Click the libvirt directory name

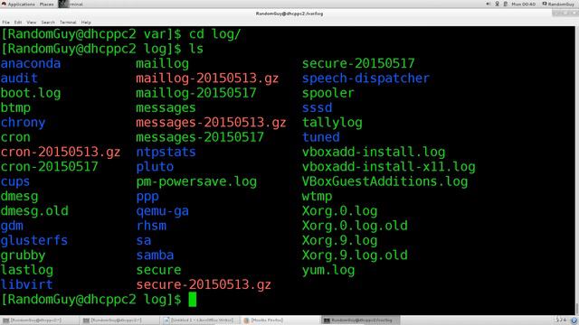click(26, 285)
